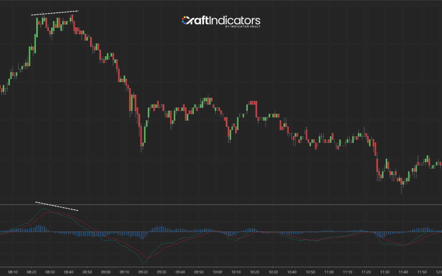
Task: Click the 08:30 label on time axis
Action: click(x=50, y=272)
